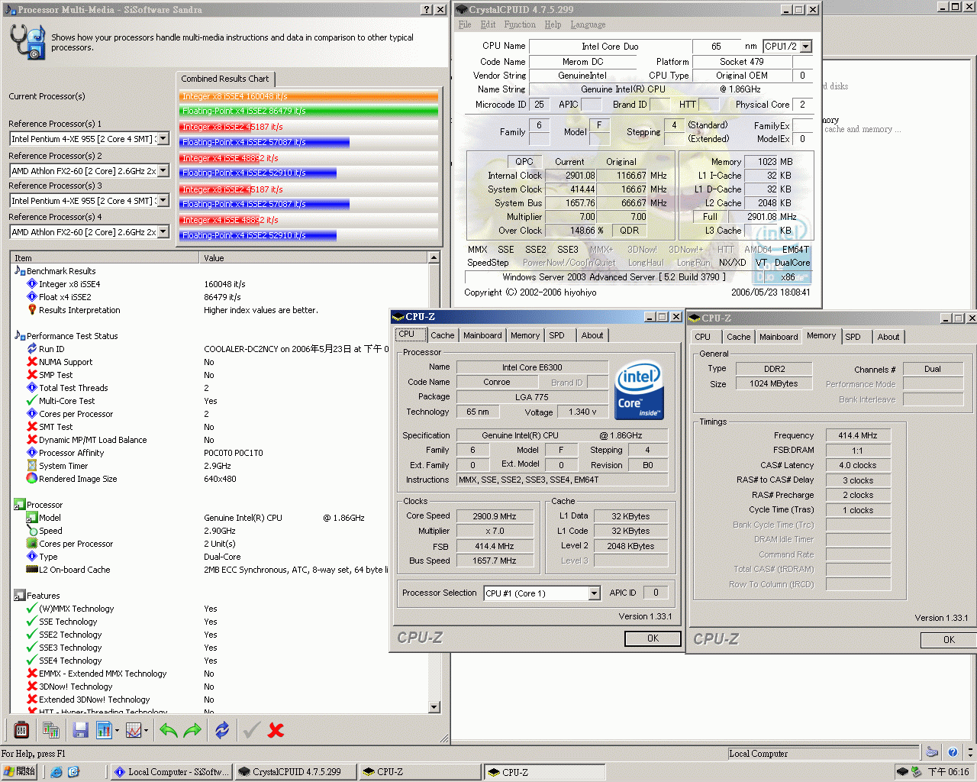Click the green back arrow icon
The image size is (977, 782).
(169, 731)
